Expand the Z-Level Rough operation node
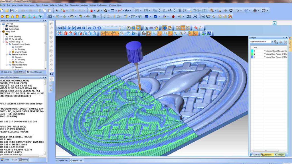Viewport: 292px width, 164px height. (x=10, y=52)
